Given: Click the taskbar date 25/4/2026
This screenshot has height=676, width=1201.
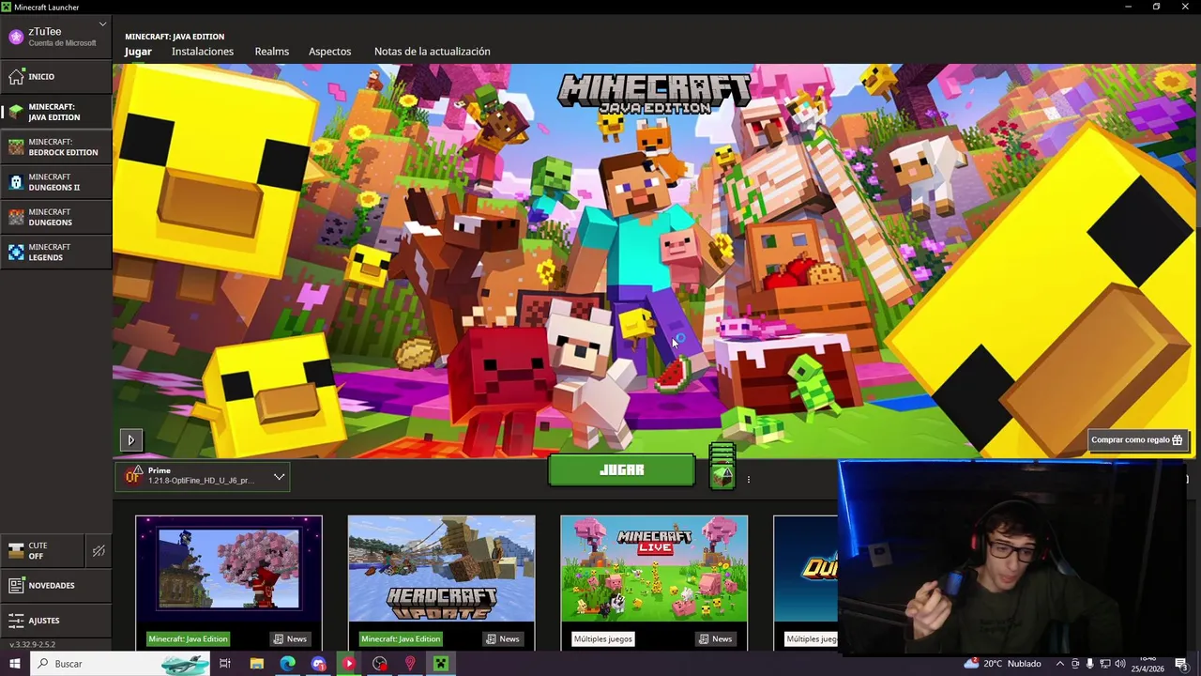Looking at the screenshot, I should tap(1149, 669).
